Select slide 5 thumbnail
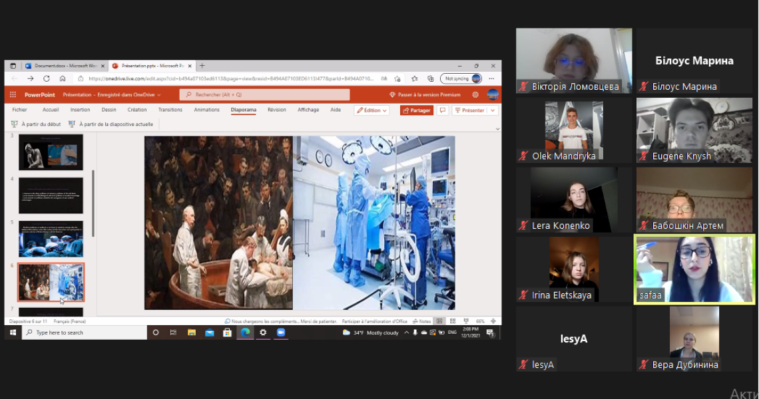The height and width of the screenshot is (399, 759). pyautogui.click(x=51, y=239)
